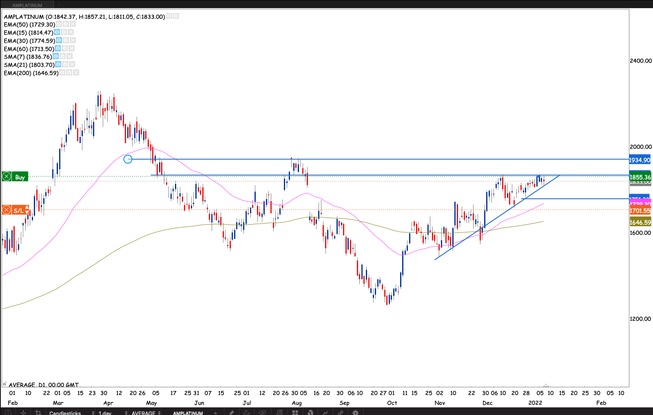The image size is (653, 415).
Task: Click the green Buy order label
Action: click(20, 177)
